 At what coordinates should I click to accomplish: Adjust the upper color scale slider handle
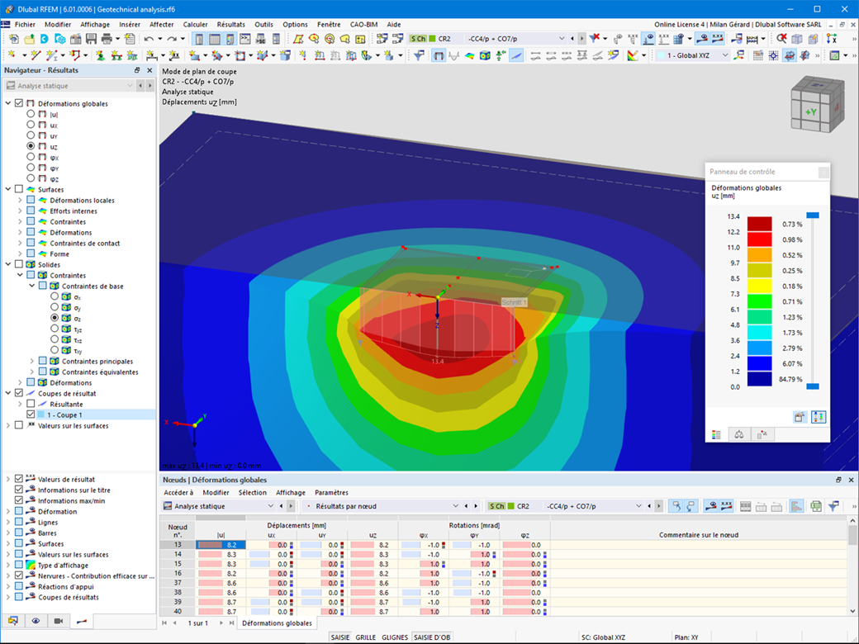[813, 215]
